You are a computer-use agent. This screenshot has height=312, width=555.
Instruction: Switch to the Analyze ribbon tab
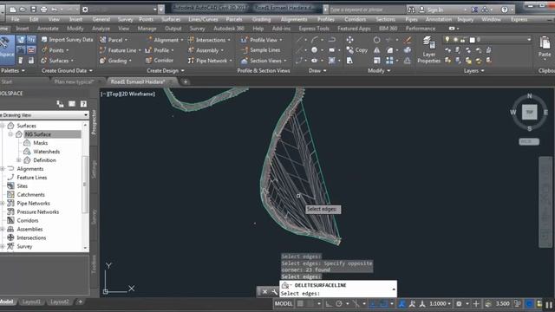pyautogui.click(x=101, y=29)
